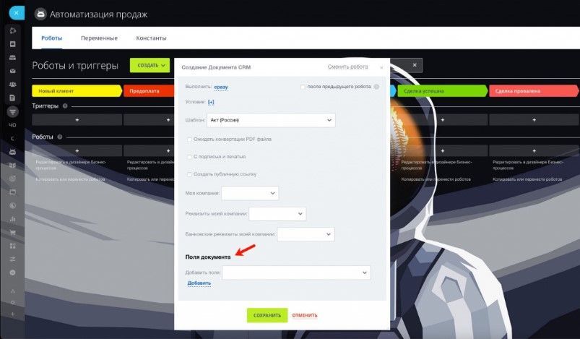The width and height of the screenshot is (580, 339).
Task: Open the Добавить поле dropdown
Action: pos(296,273)
